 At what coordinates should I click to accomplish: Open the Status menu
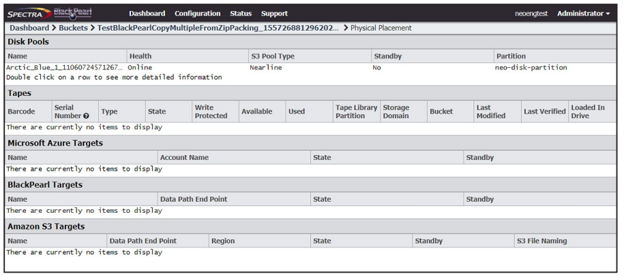tap(241, 14)
